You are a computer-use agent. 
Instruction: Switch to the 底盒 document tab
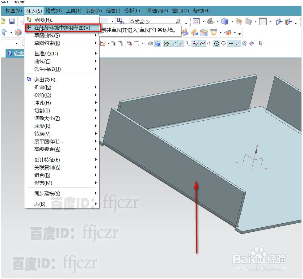(15, 54)
